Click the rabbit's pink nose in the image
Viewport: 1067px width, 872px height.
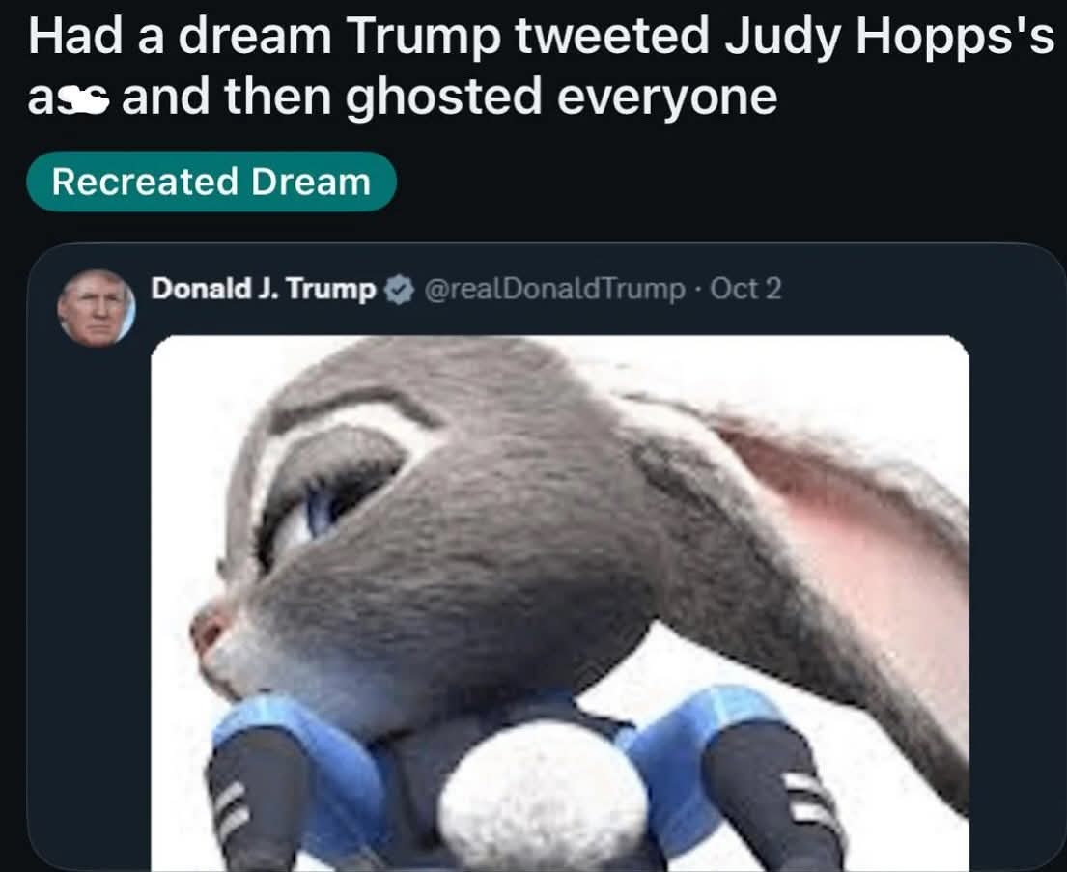(x=207, y=630)
